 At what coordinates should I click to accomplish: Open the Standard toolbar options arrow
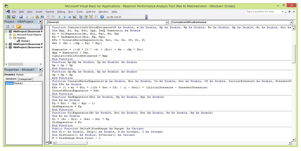tap(147, 17)
